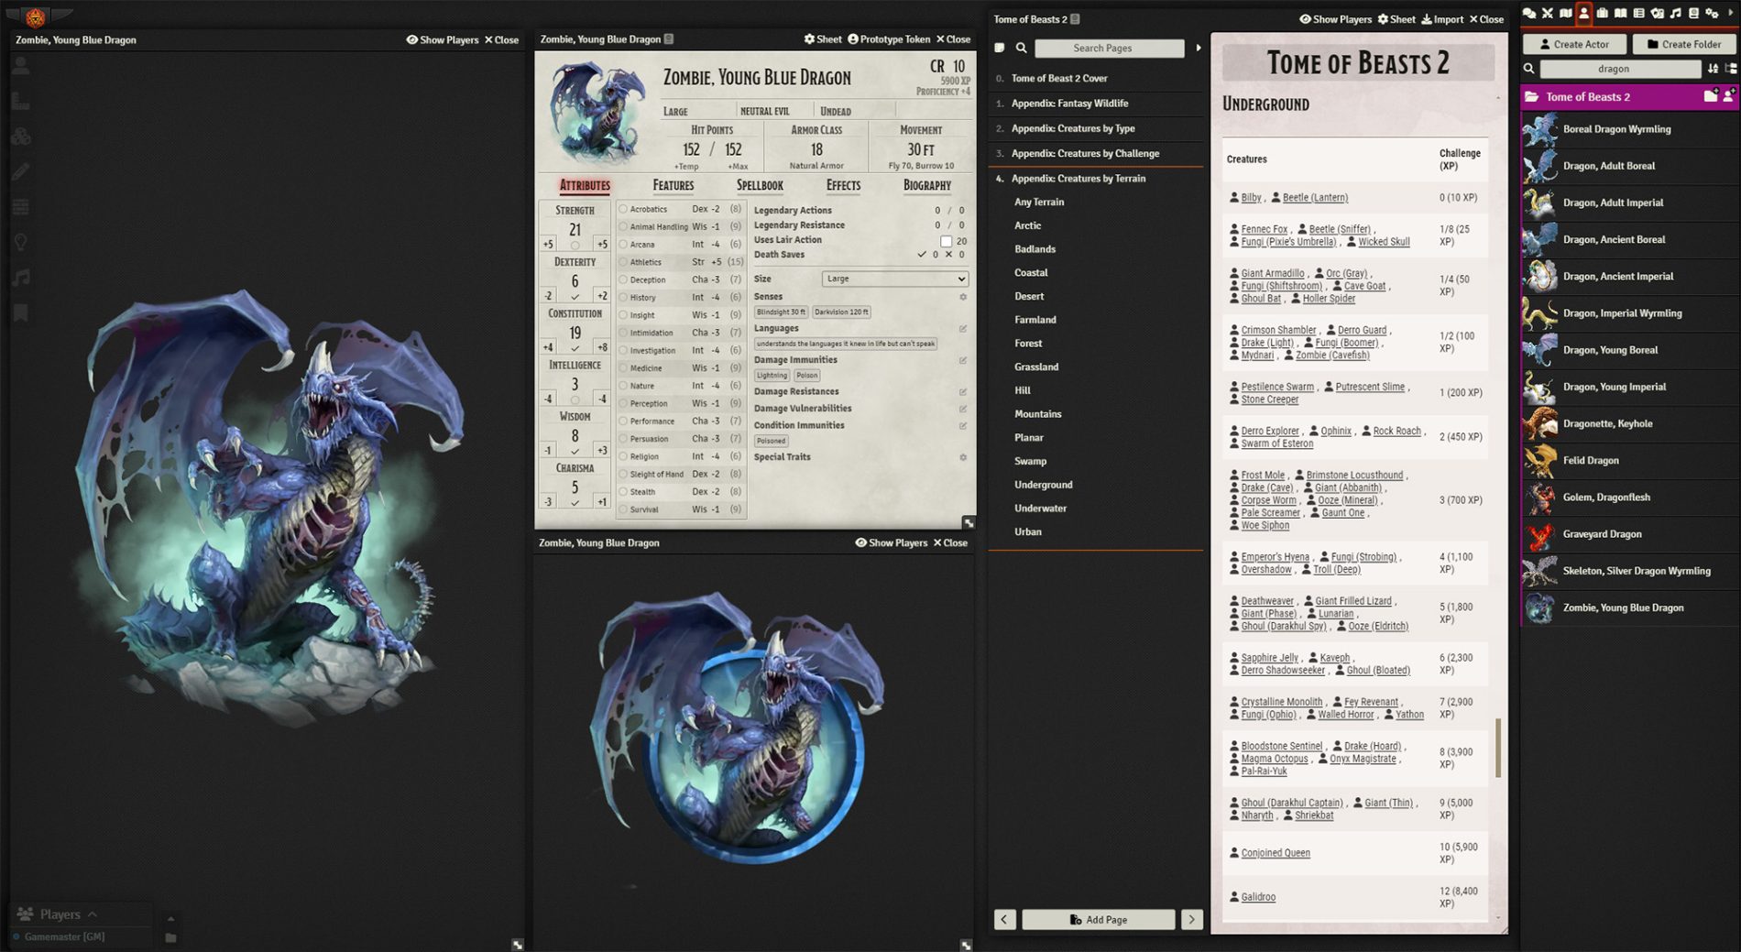Open Felid Dragon actor entry
Viewport: 1741px width, 952px height.
pos(1629,460)
